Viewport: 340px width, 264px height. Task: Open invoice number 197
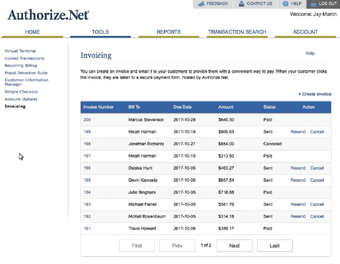pos(87,156)
